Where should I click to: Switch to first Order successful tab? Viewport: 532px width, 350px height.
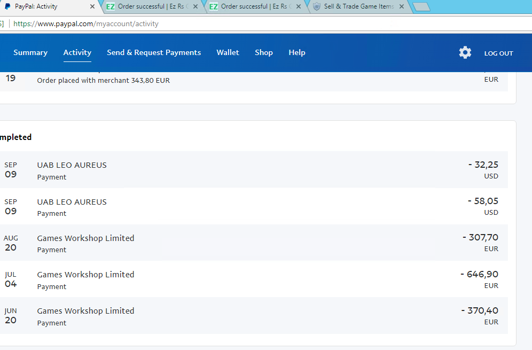(153, 6)
